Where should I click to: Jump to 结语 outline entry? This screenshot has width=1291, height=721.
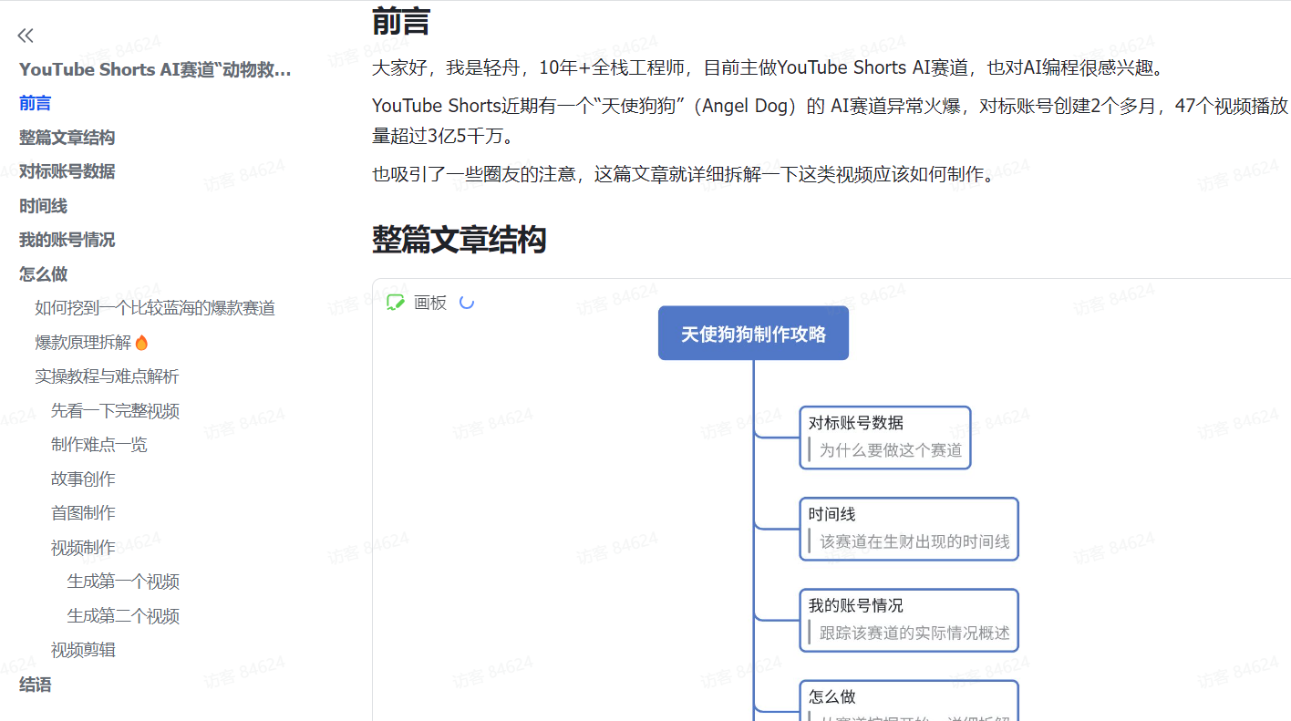tap(36, 685)
